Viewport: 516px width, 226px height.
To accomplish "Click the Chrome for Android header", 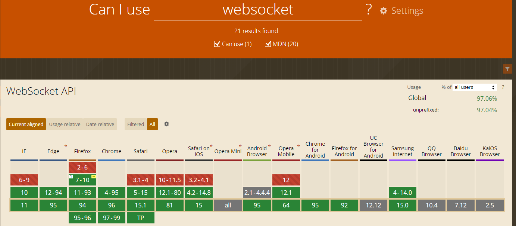I will tap(315, 149).
